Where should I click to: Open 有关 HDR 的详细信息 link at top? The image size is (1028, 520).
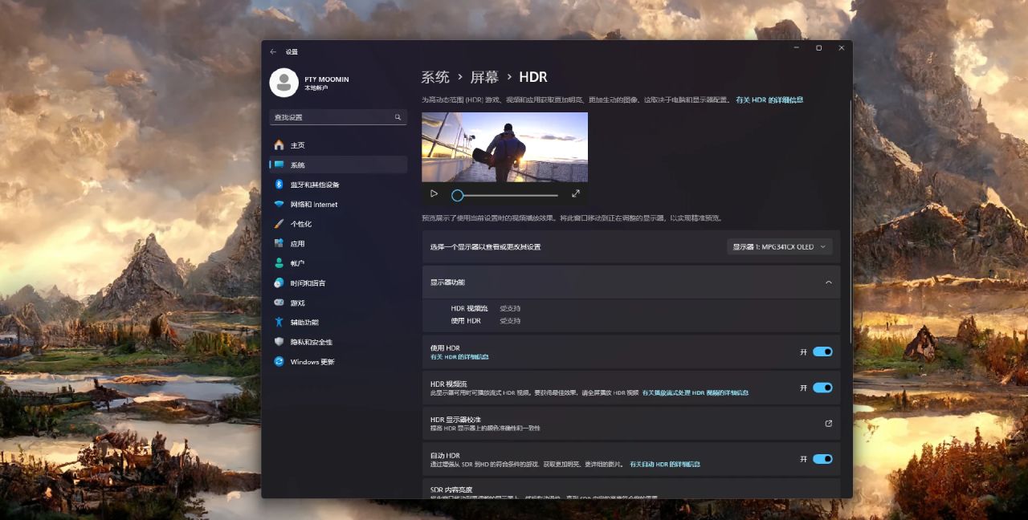[769, 100]
